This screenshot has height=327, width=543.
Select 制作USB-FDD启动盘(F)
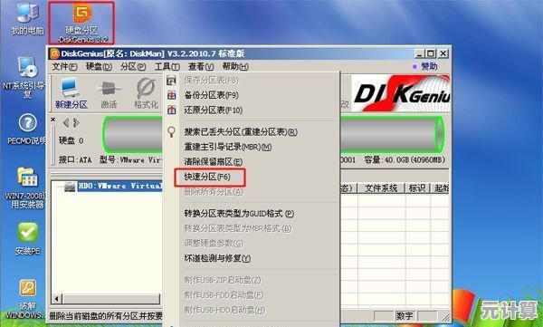(252, 295)
